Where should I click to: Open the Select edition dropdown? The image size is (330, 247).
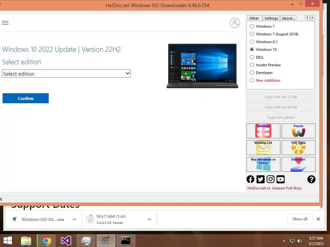click(66, 74)
